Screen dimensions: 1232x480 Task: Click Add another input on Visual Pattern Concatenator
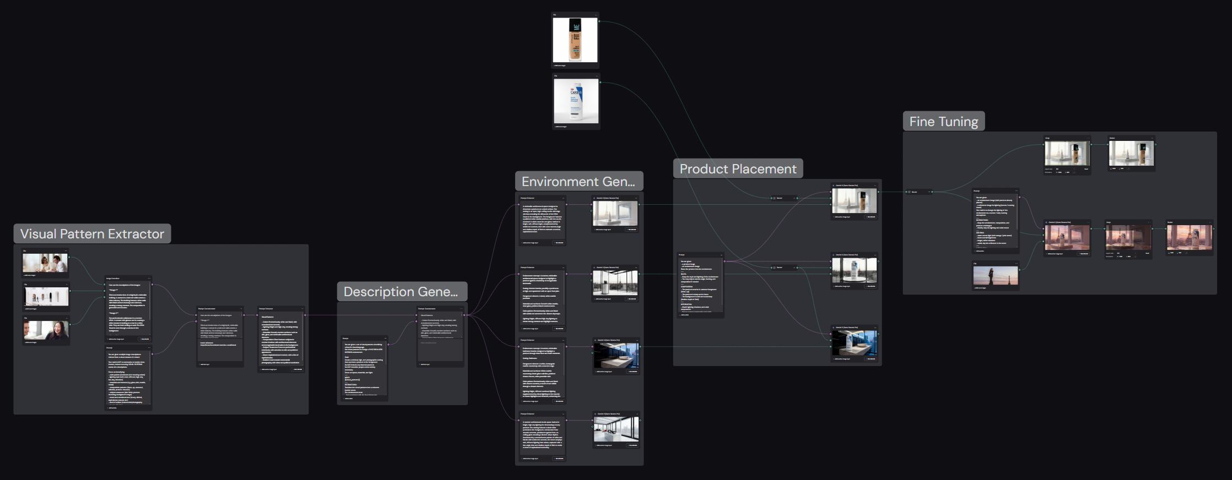[205, 364]
